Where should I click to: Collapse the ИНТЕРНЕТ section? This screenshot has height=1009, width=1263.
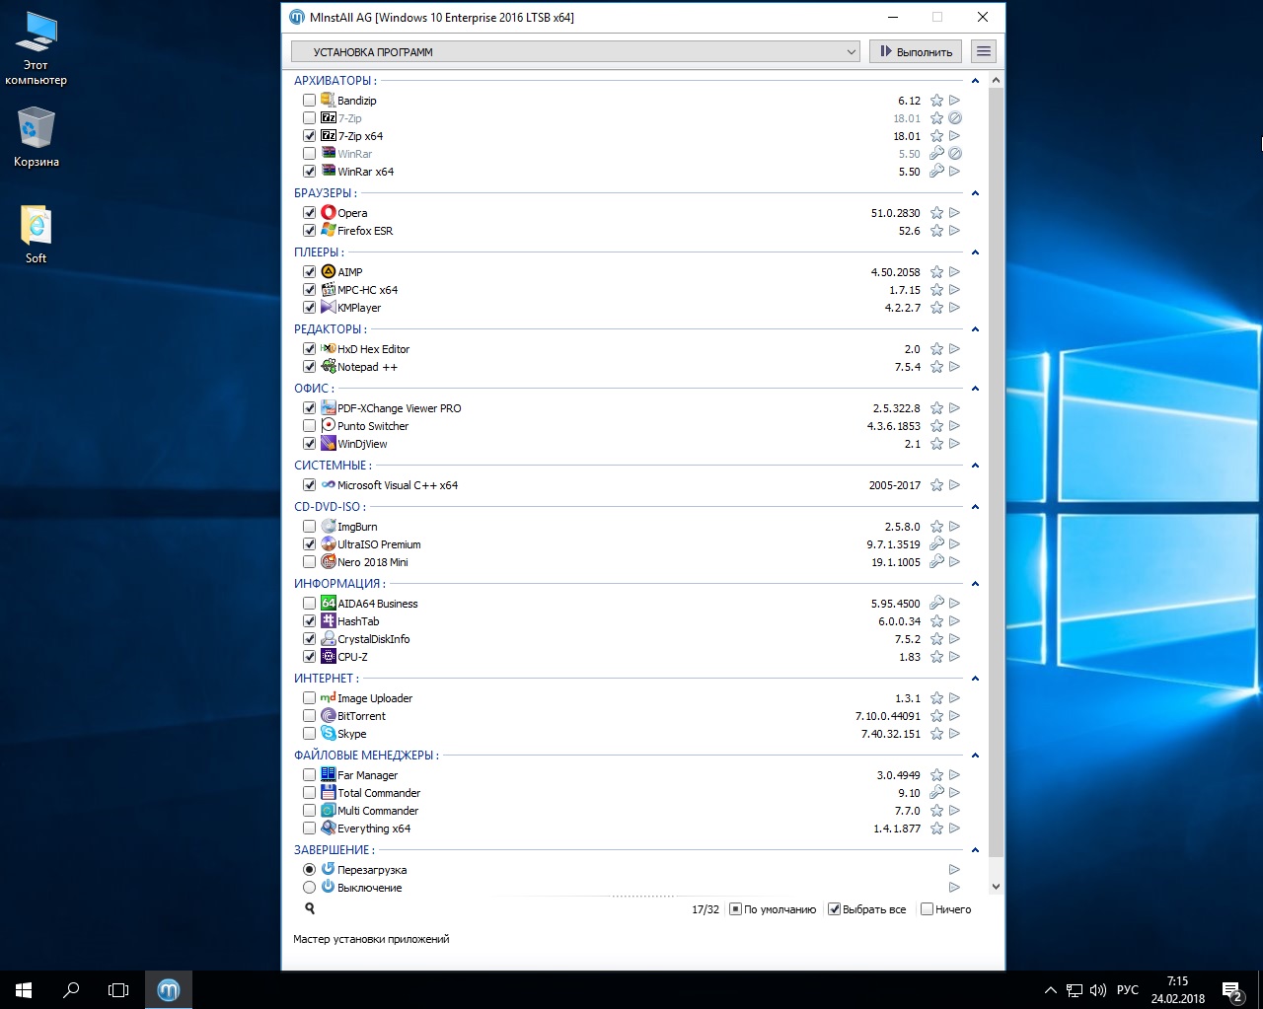pyautogui.click(x=975, y=679)
